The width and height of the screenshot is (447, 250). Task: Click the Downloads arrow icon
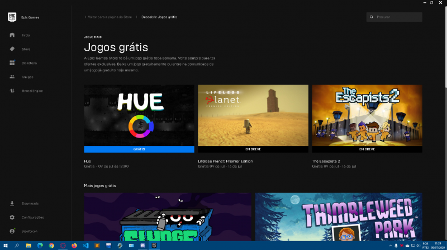[x=12, y=203]
